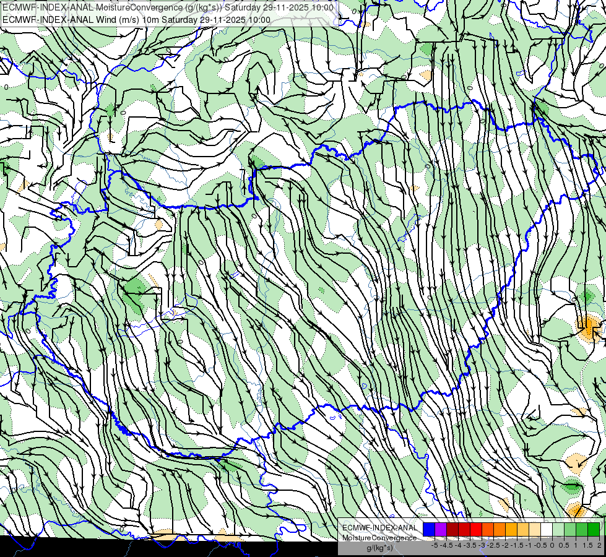This screenshot has width=606, height=557.
Task: Click the MoistureConvergence title line at top
Action: [x=168, y=7]
